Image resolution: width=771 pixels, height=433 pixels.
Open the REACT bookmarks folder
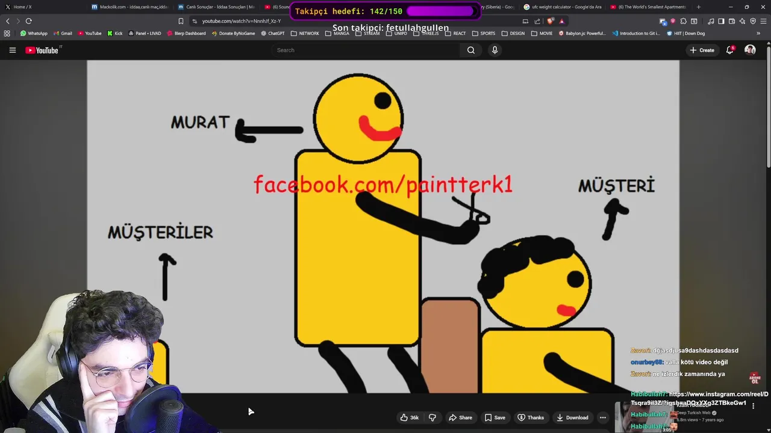455,33
